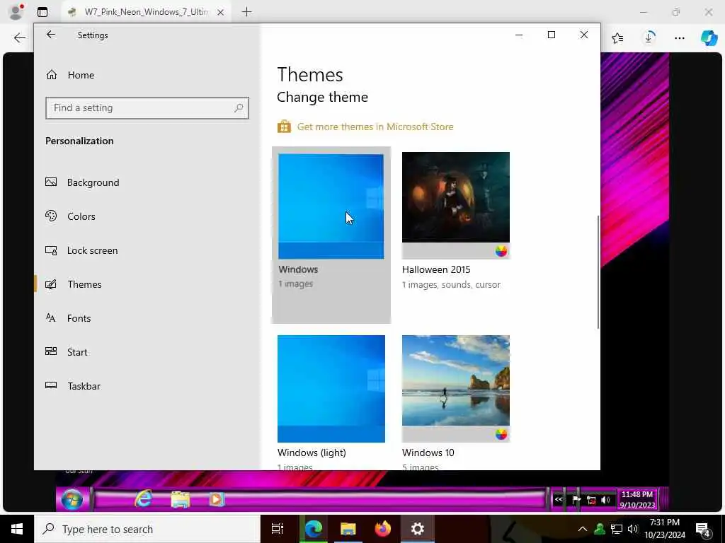
Task: Open File Explorer from taskbar
Action: [x=348, y=529]
